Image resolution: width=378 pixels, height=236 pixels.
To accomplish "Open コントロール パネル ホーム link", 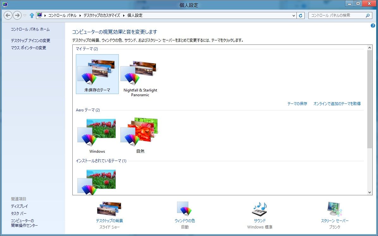I will tap(30, 29).
